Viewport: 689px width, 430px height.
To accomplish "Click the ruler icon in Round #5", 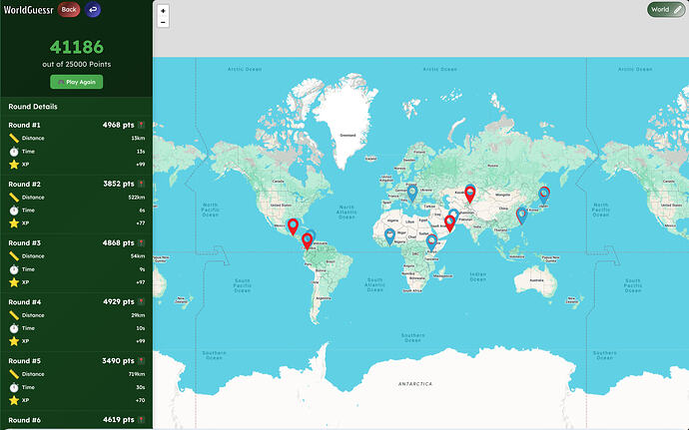I will click(x=14, y=374).
